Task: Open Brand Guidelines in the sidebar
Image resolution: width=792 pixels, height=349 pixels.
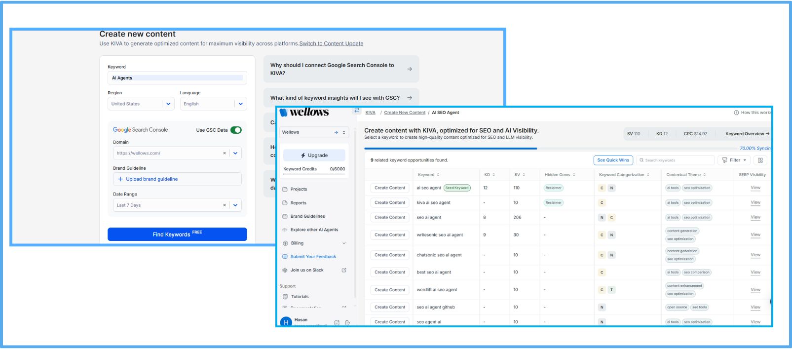Action: (x=307, y=216)
